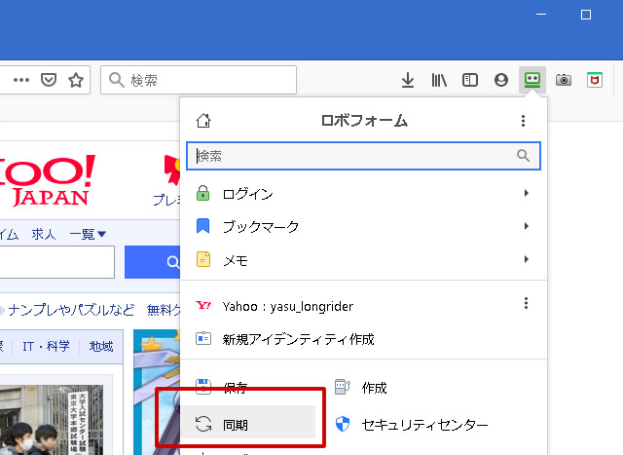Maximize the Firefox window
Viewport: 623px width, 455px height.
click(586, 15)
